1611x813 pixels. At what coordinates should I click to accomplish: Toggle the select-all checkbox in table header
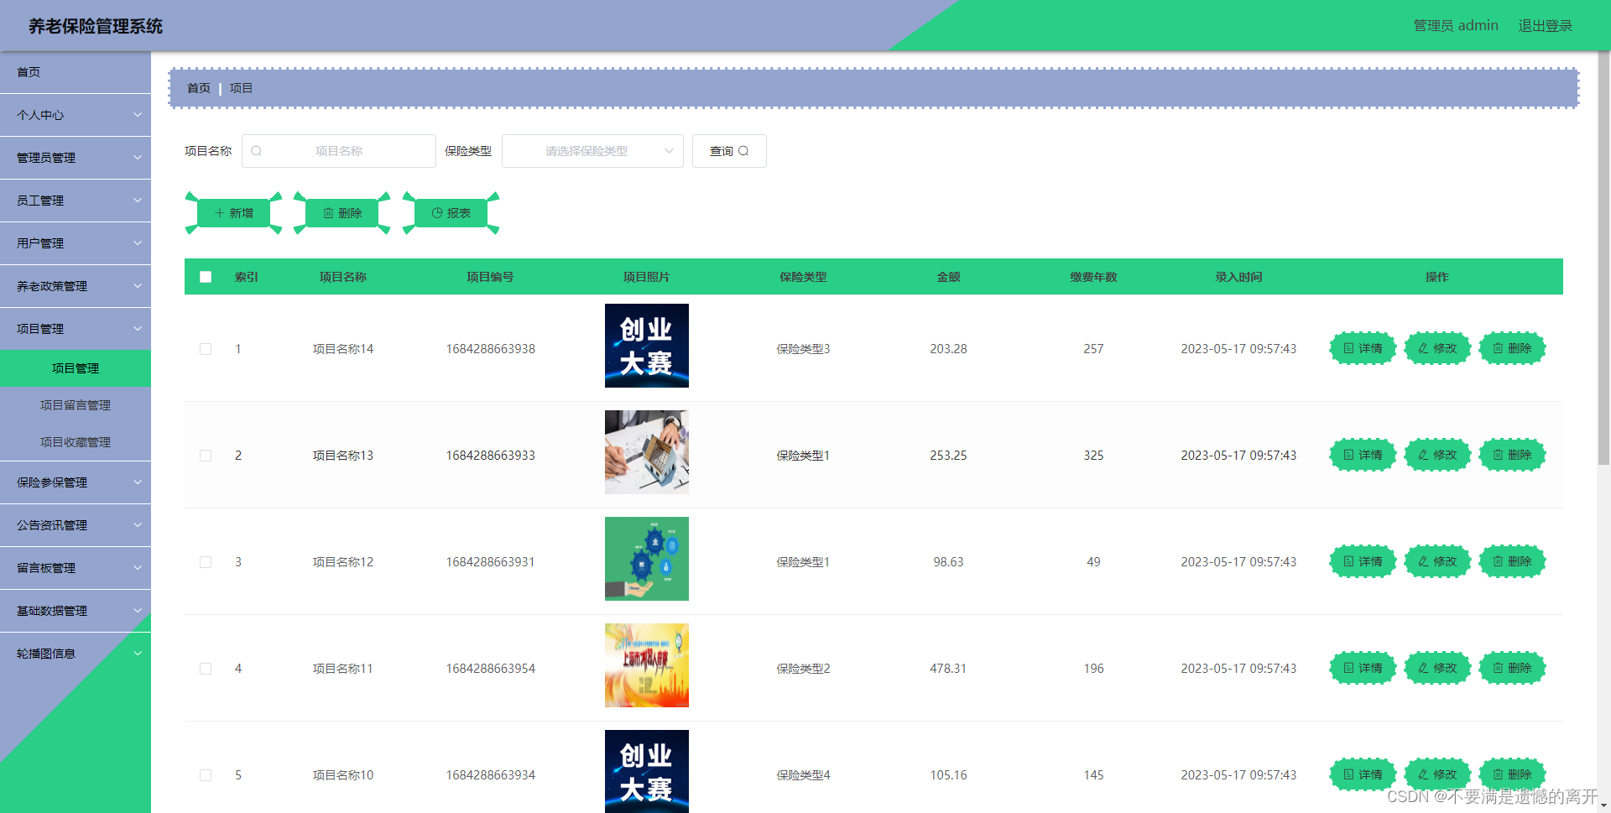[x=206, y=277]
